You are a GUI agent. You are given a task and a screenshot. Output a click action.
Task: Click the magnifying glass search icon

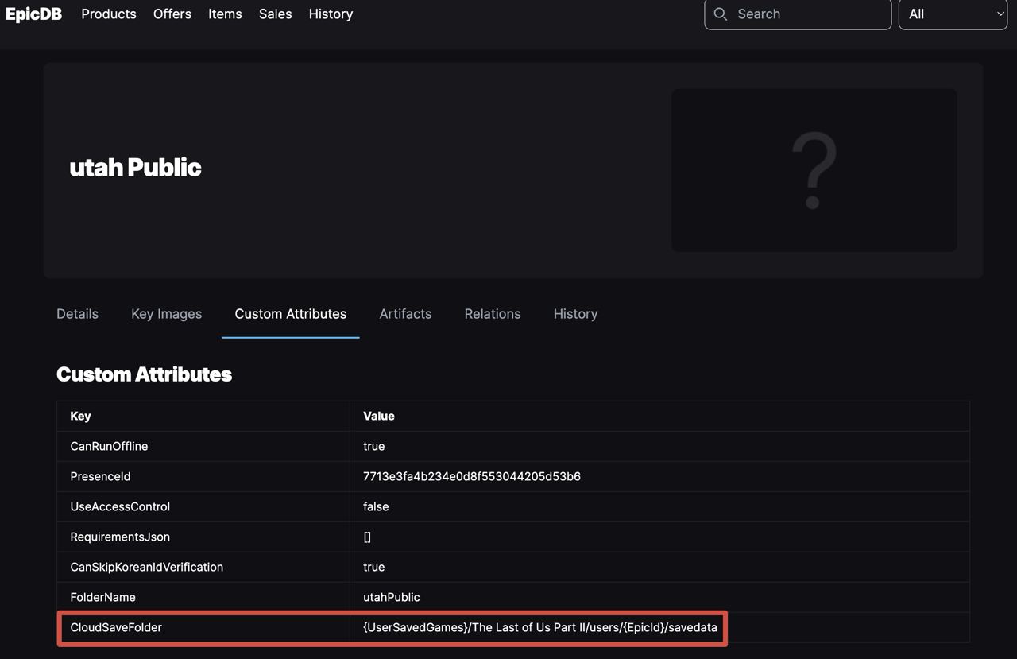[x=721, y=14]
